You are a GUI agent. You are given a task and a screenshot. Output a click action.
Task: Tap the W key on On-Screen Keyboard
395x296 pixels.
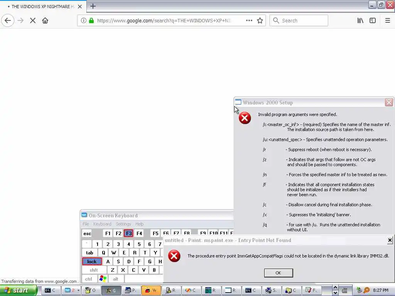coord(114,253)
